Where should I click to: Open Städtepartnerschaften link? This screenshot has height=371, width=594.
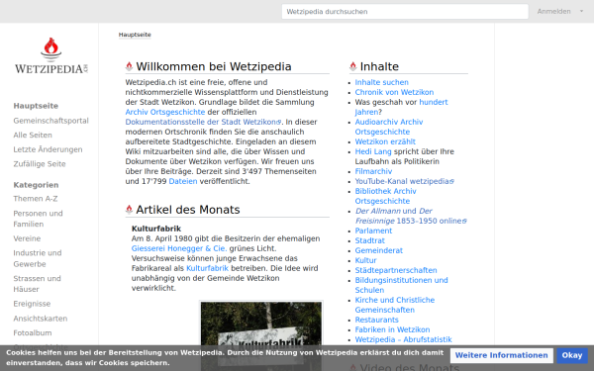click(396, 270)
